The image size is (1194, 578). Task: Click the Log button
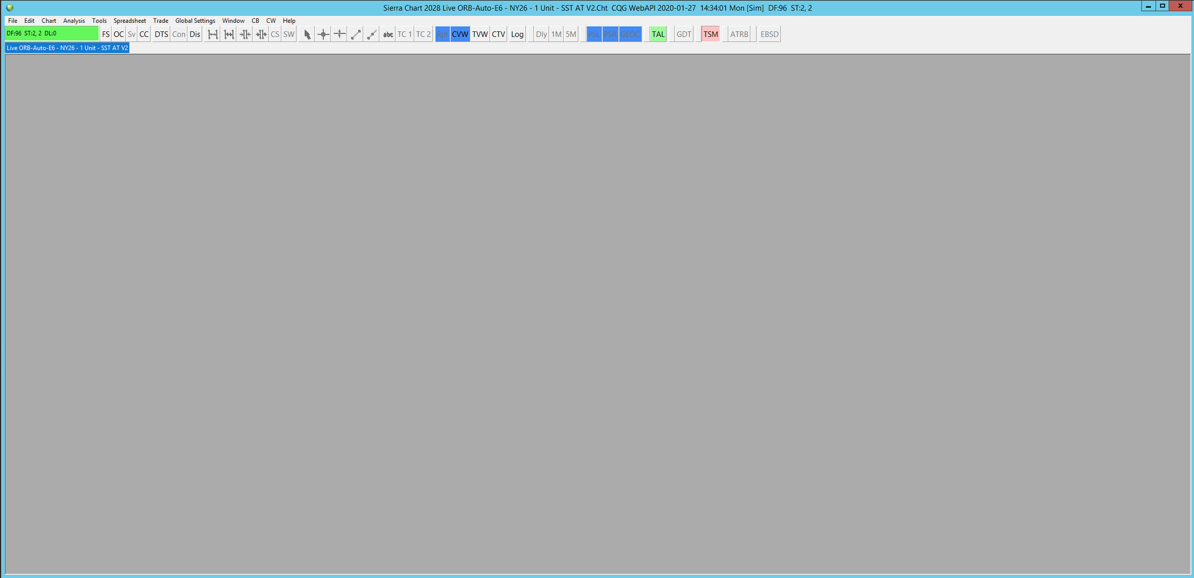click(517, 34)
